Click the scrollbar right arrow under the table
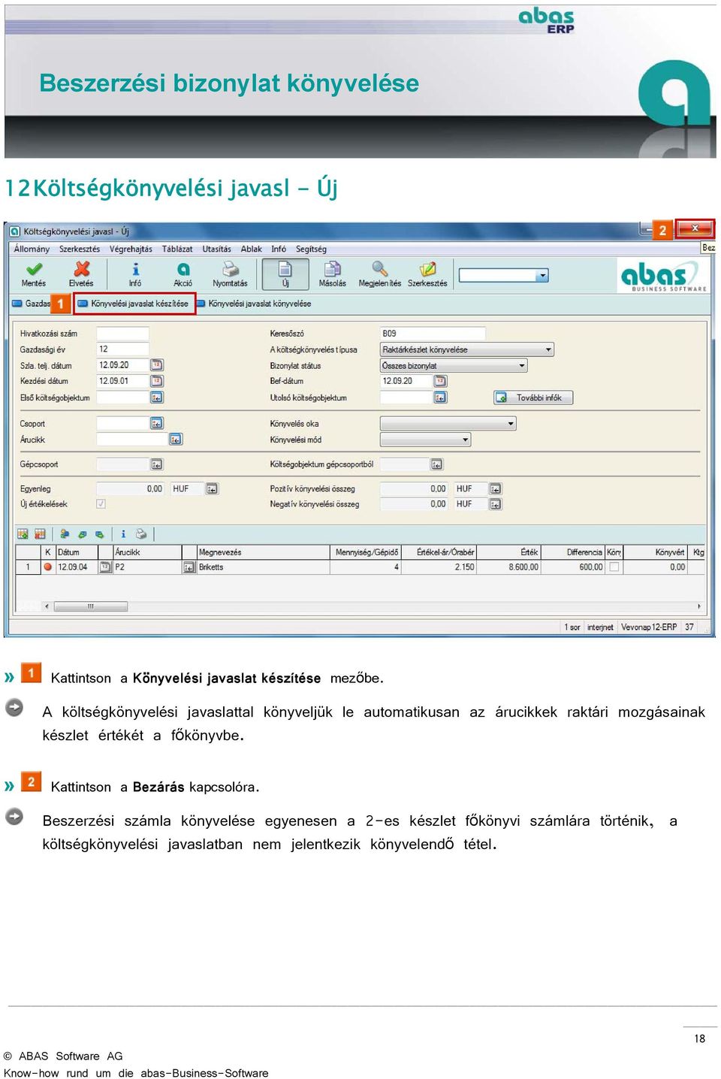This screenshot has height=1079, width=721. tap(698, 606)
